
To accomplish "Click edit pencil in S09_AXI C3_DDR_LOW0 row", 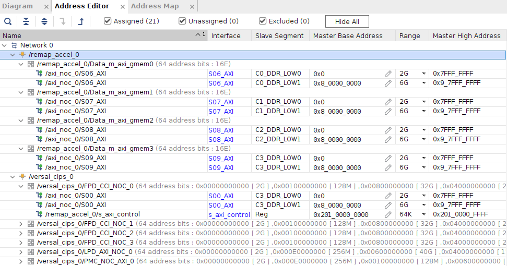I will (388, 158).
